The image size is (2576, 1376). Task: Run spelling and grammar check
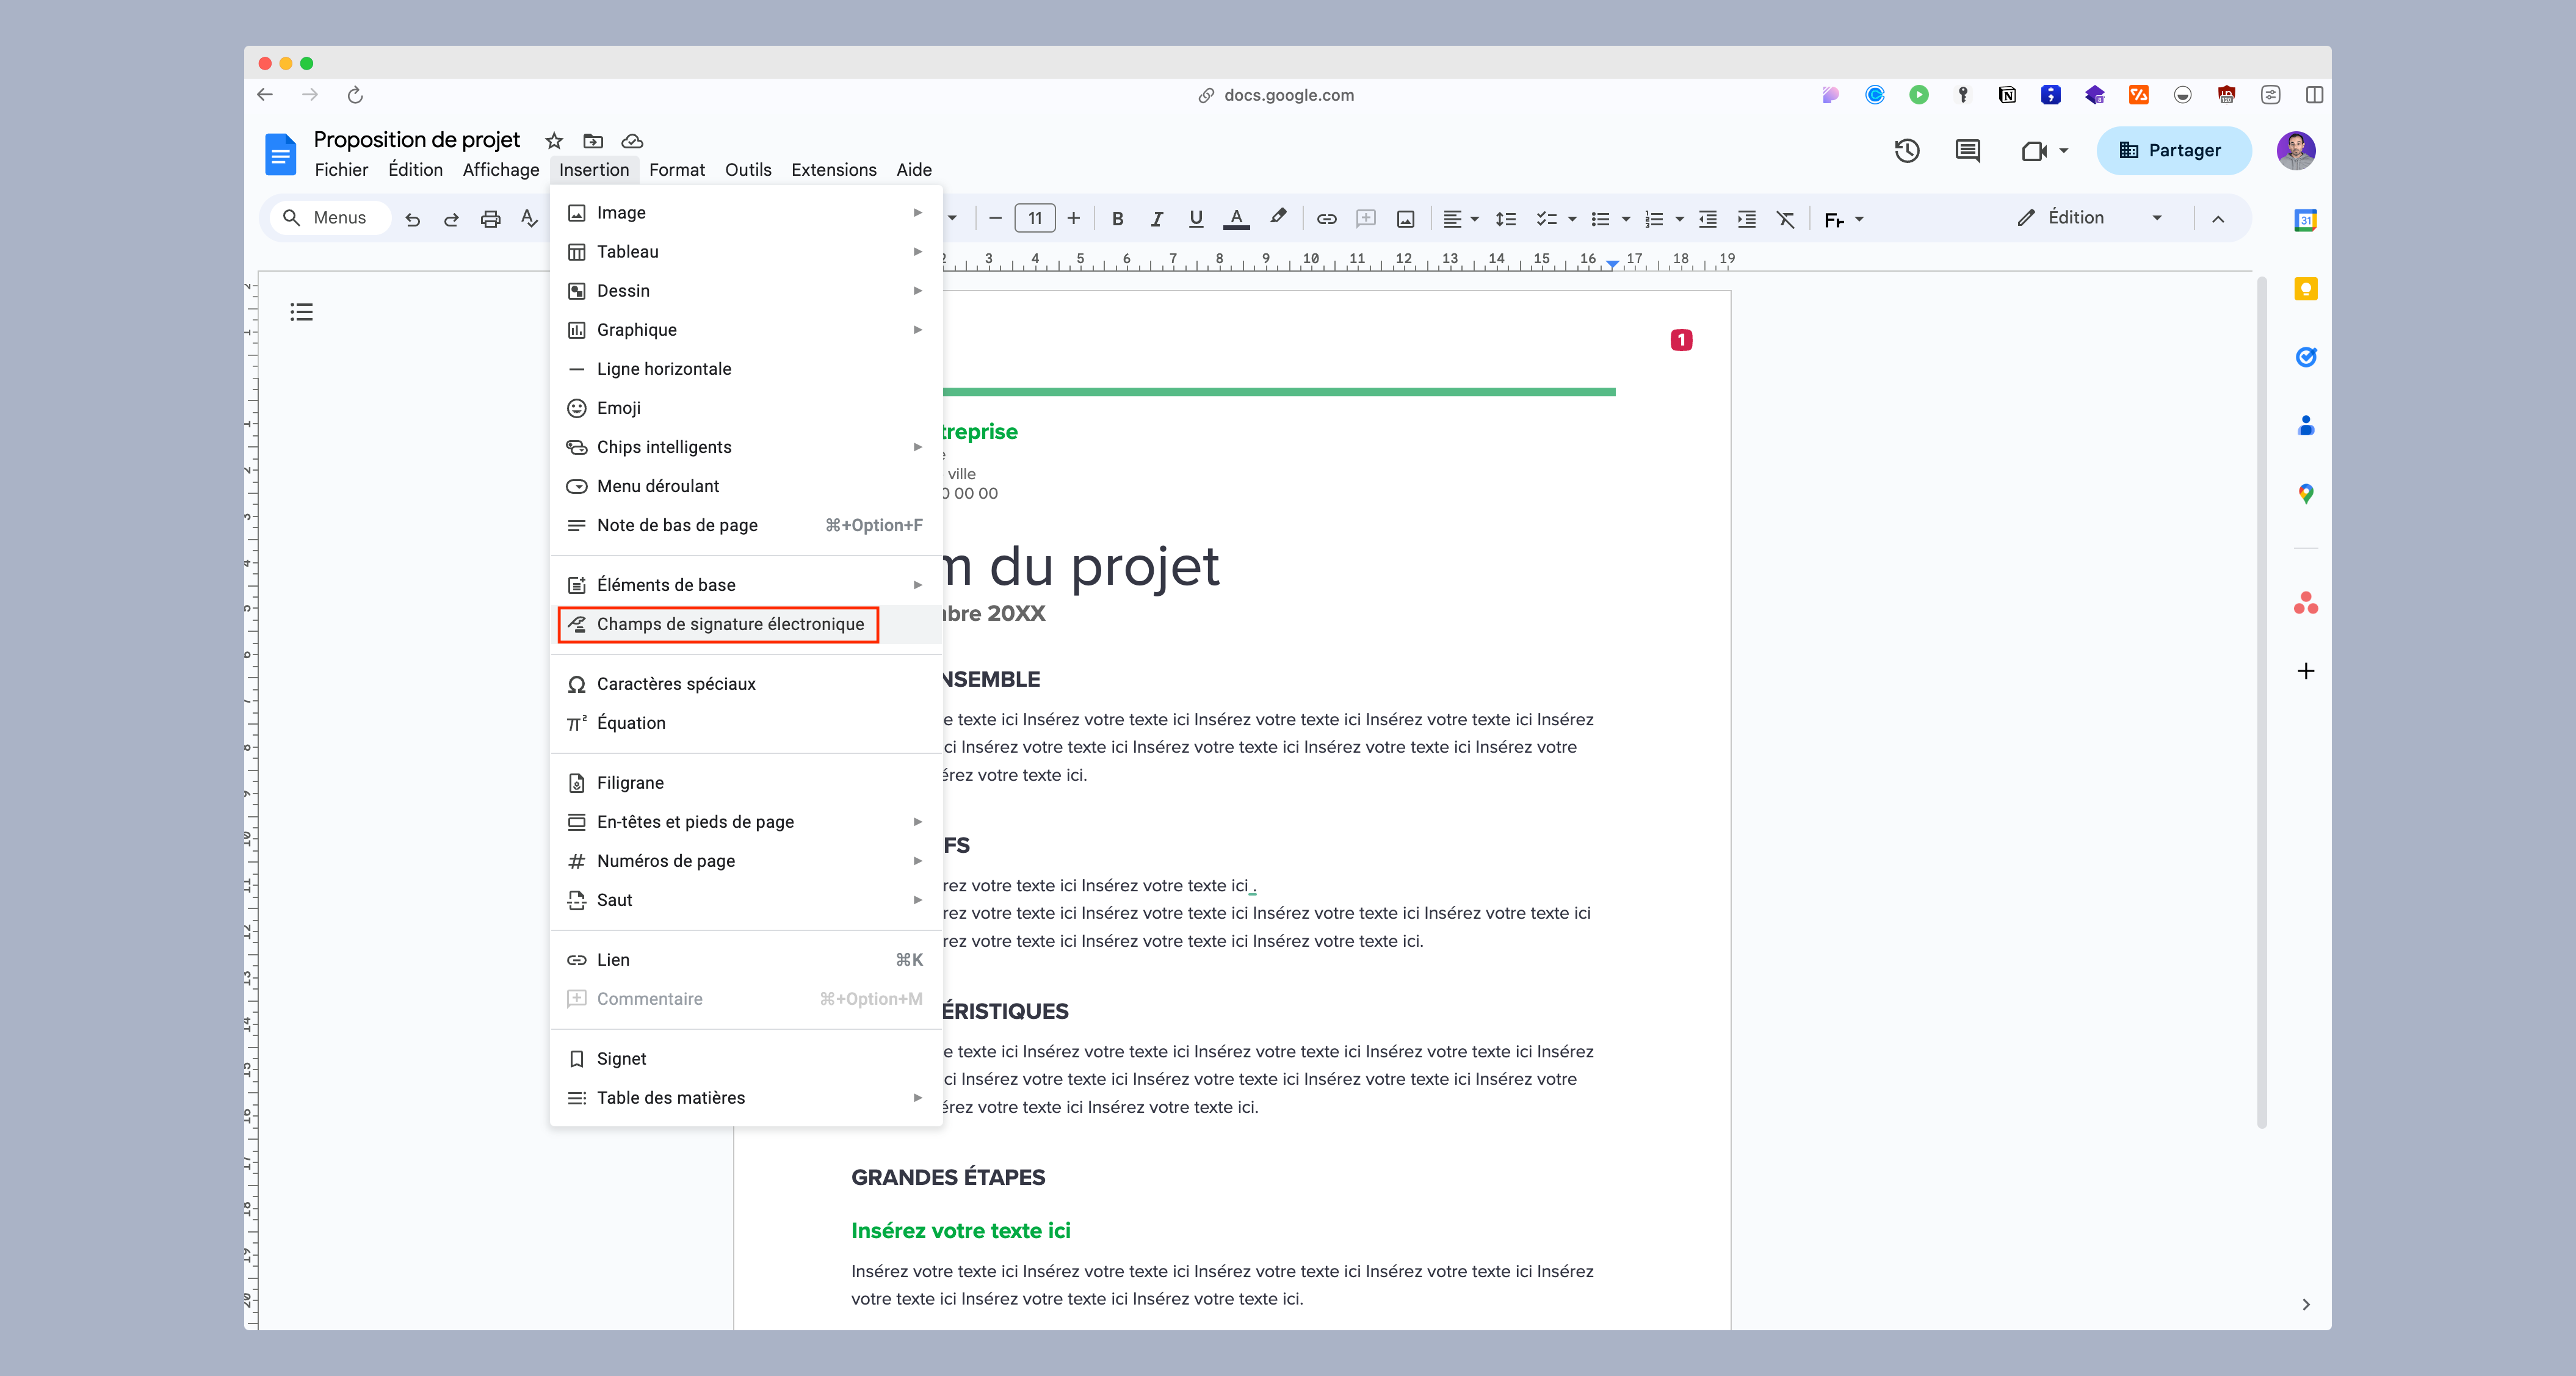pyautogui.click(x=529, y=219)
